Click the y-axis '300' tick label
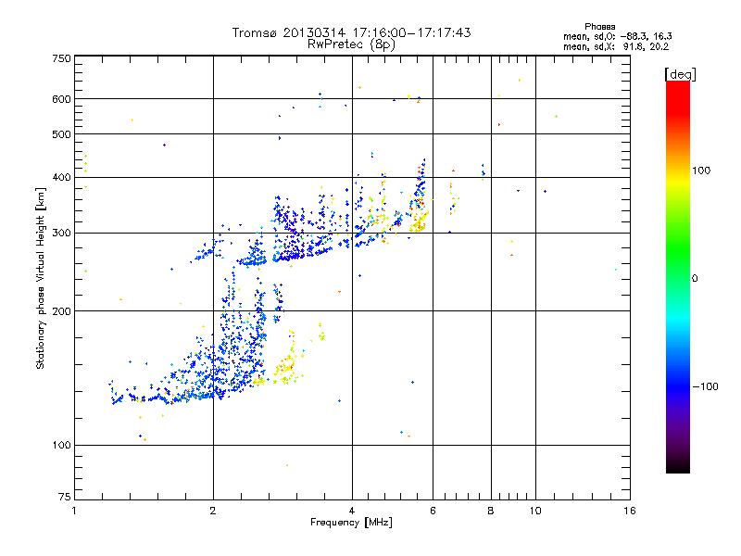Viewport: 741px width, 556px height. pos(61,234)
